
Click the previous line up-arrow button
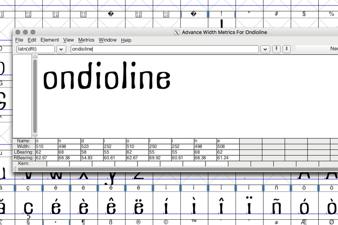coord(276,49)
